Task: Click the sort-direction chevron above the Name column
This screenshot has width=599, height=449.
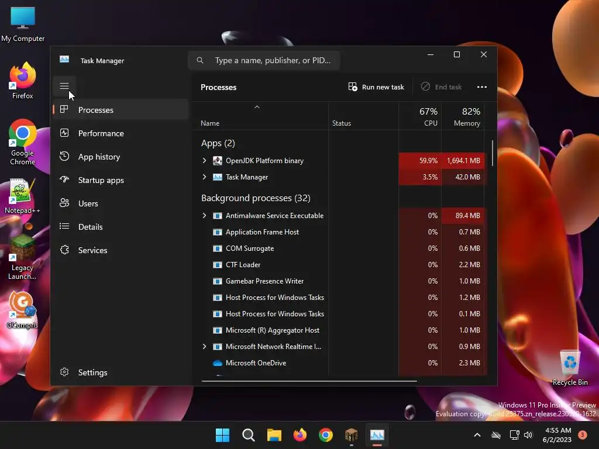Action: pyautogui.click(x=257, y=108)
